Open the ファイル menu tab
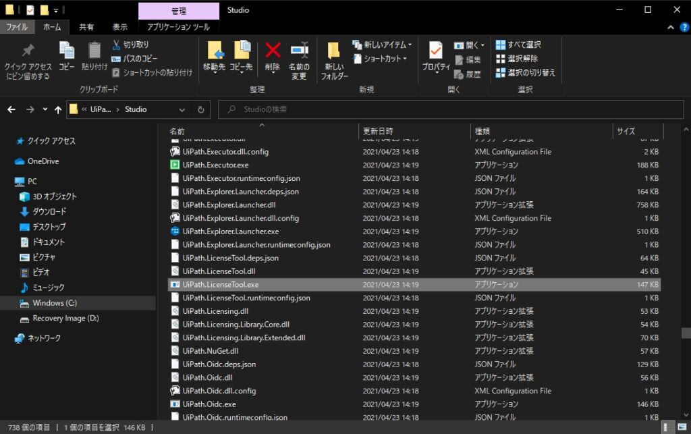This screenshot has height=434, width=691. 17,27
